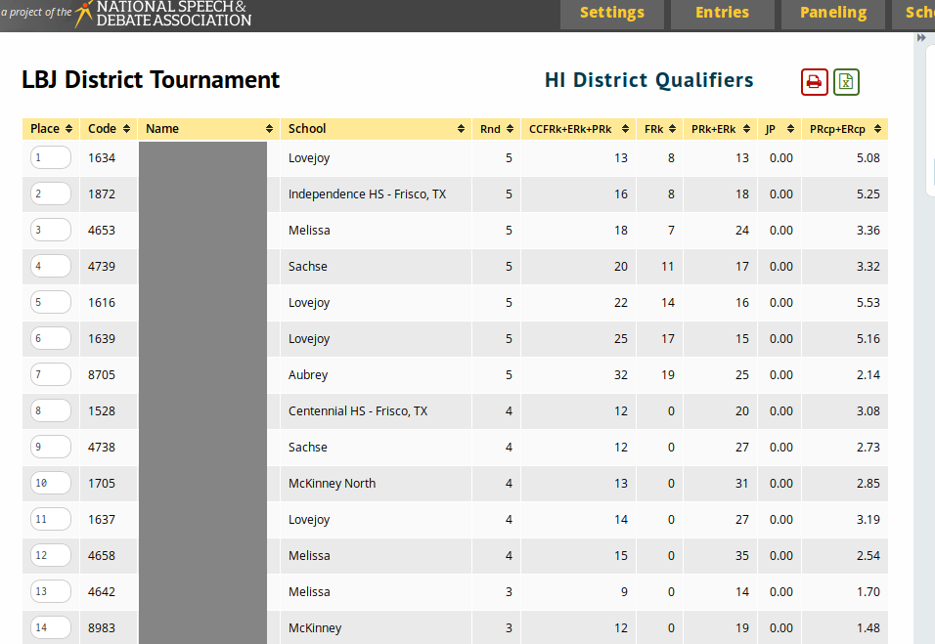Image resolution: width=935 pixels, height=644 pixels.
Task: Sort by the Rnd column header
Action: coord(496,129)
